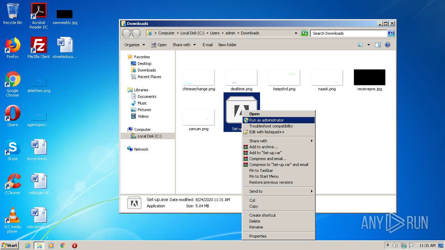The height and width of the screenshot is (250, 445).
Task: Open the Recycle Bin desktop icon
Action: [13, 14]
